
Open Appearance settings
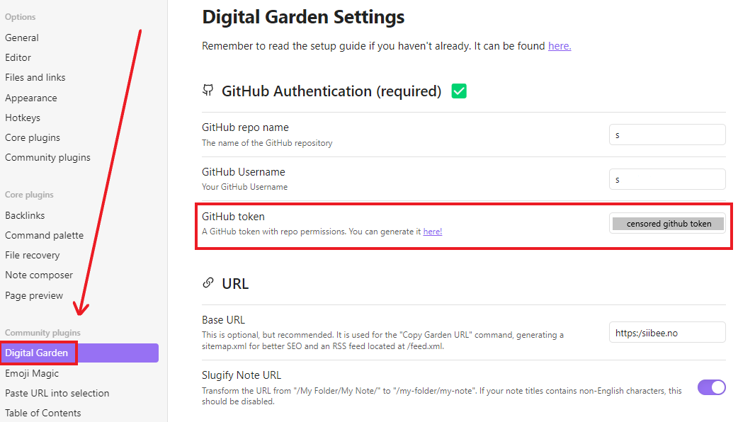pyautogui.click(x=31, y=98)
